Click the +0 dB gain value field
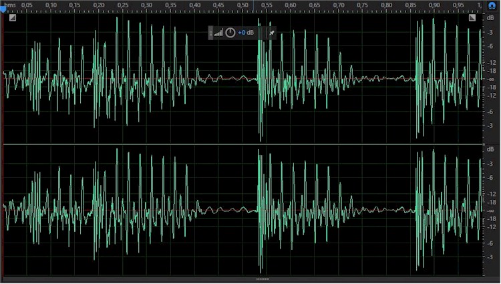 pos(246,33)
